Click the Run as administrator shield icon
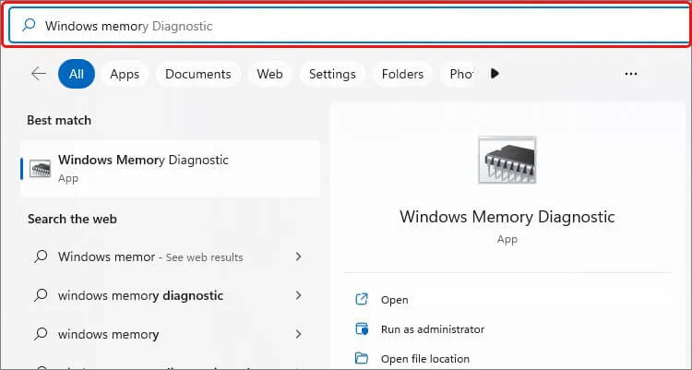692x370 pixels. click(x=362, y=328)
